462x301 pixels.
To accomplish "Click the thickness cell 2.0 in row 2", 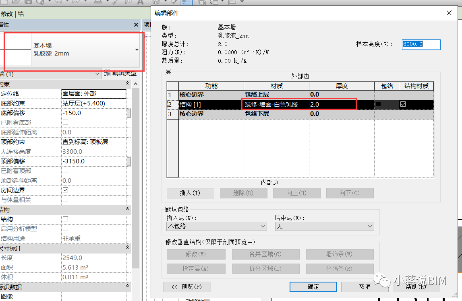I will (x=342, y=105).
